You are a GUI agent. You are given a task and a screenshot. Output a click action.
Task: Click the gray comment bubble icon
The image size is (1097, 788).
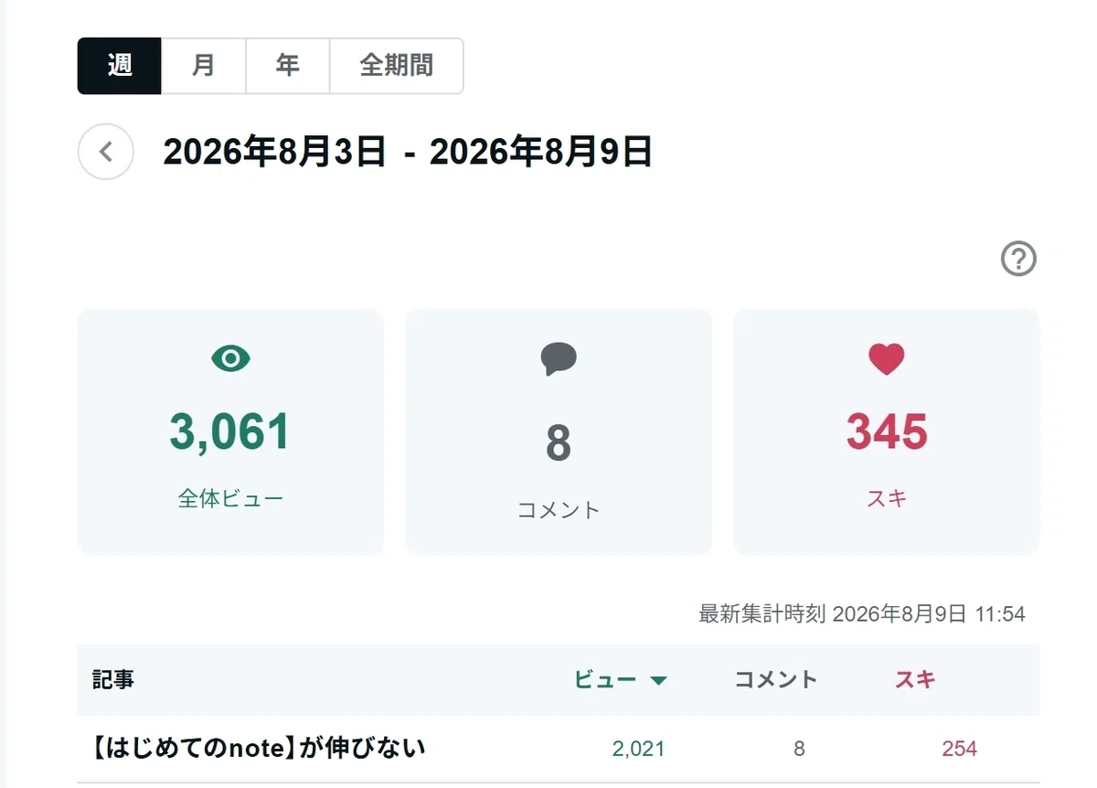click(x=559, y=359)
